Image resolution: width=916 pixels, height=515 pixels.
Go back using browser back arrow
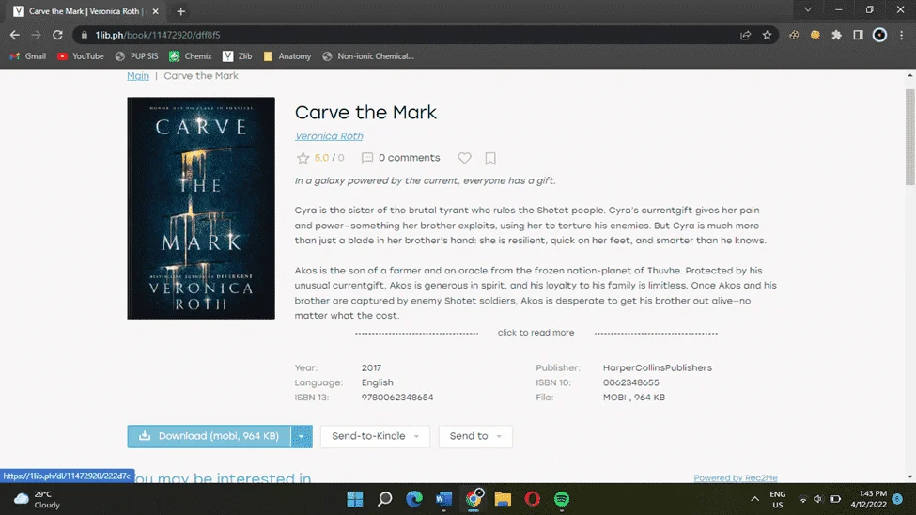[15, 35]
